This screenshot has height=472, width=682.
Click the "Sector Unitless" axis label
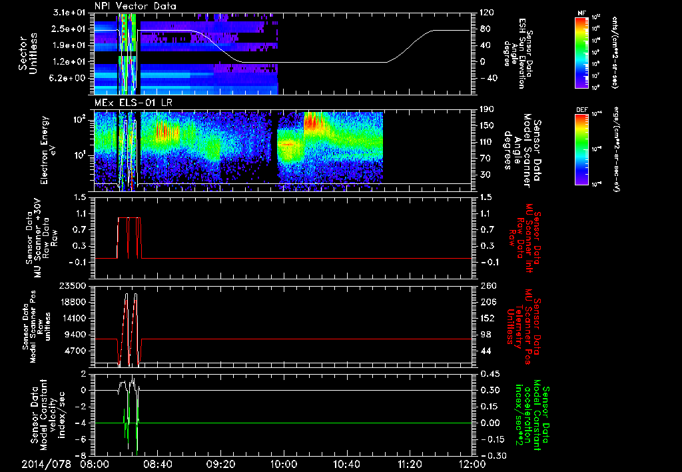click(x=28, y=53)
